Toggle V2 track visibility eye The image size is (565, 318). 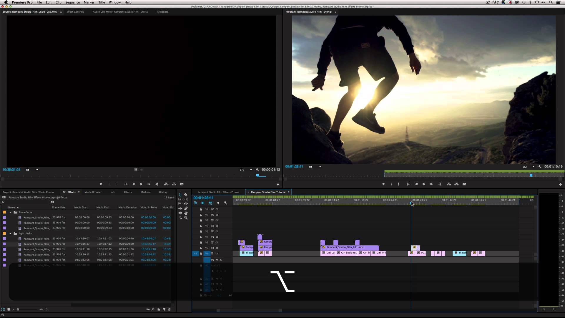pyautogui.click(x=217, y=248)
